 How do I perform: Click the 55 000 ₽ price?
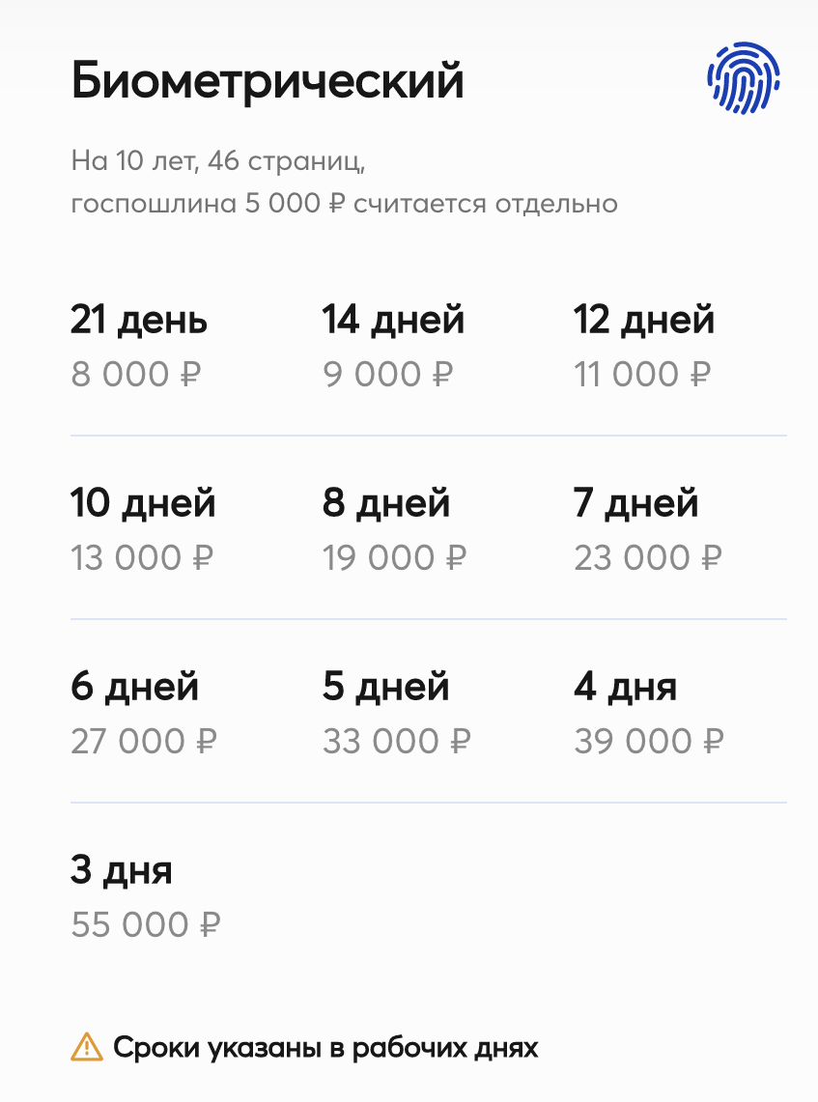(x=146, y=924)
